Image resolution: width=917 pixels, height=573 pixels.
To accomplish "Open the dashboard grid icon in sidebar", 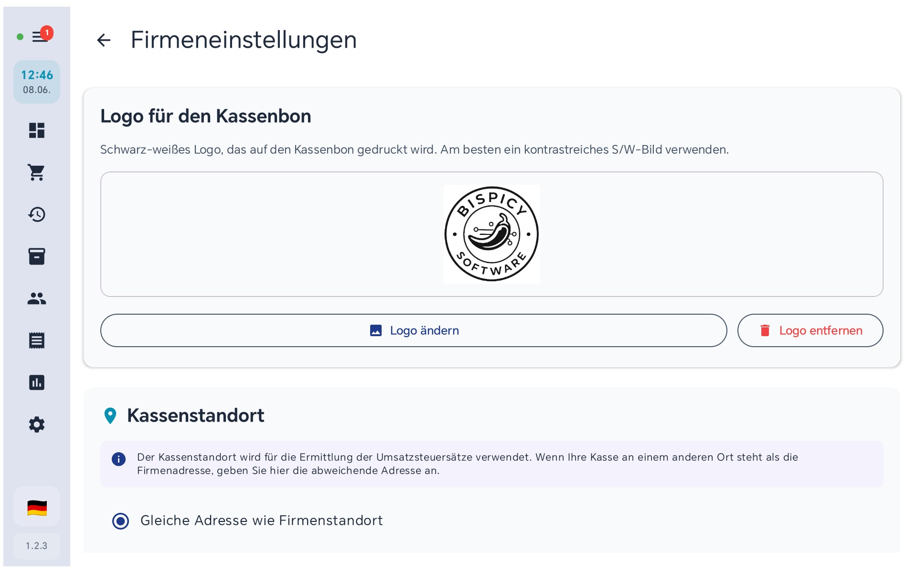I will coord(37,130).
